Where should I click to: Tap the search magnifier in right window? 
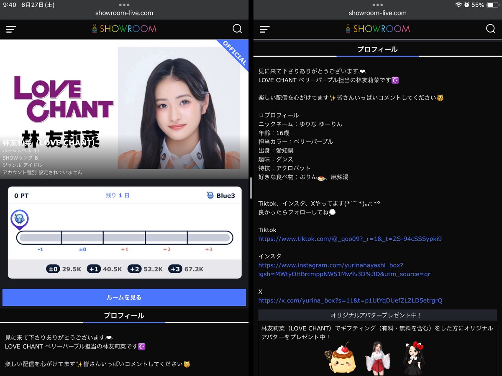point(491,29)
